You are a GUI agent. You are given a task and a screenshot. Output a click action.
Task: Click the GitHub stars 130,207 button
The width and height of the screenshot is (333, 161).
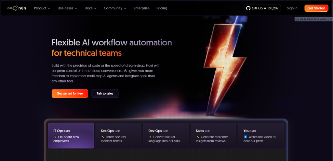pos(263,8)
